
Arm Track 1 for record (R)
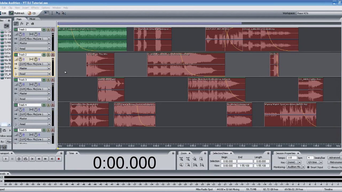(53, 30)
